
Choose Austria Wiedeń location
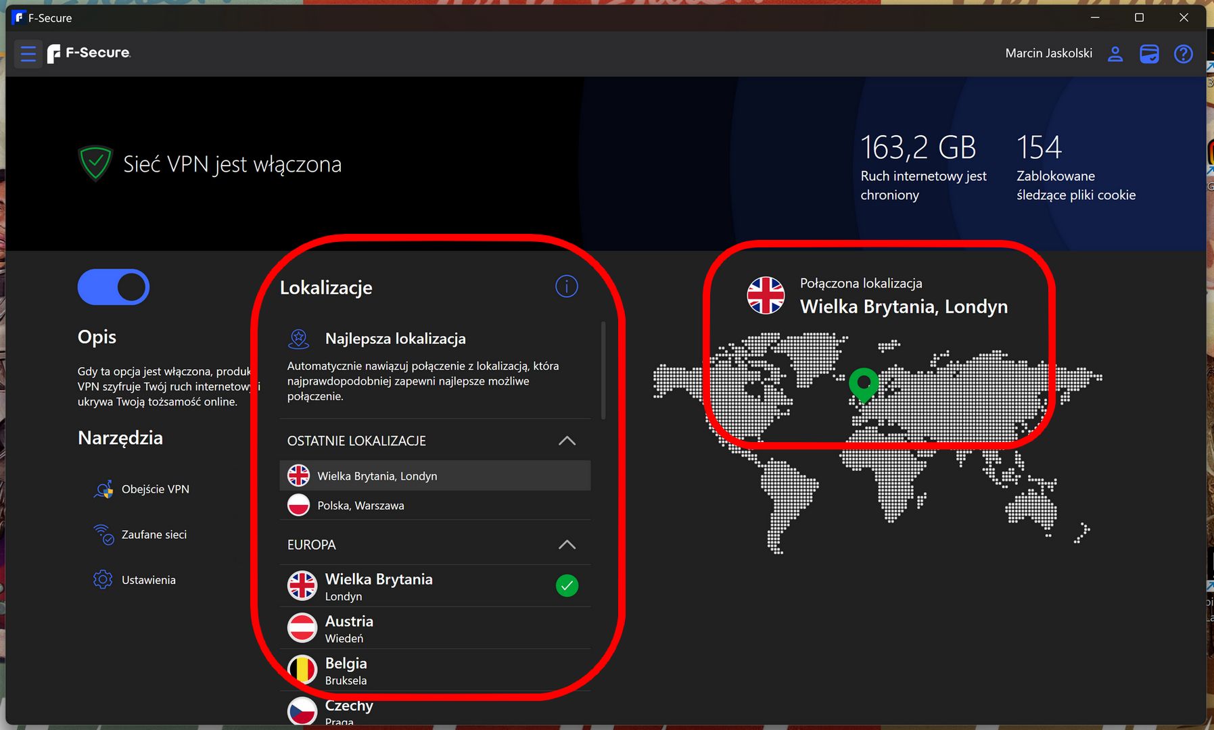point(436,628)
